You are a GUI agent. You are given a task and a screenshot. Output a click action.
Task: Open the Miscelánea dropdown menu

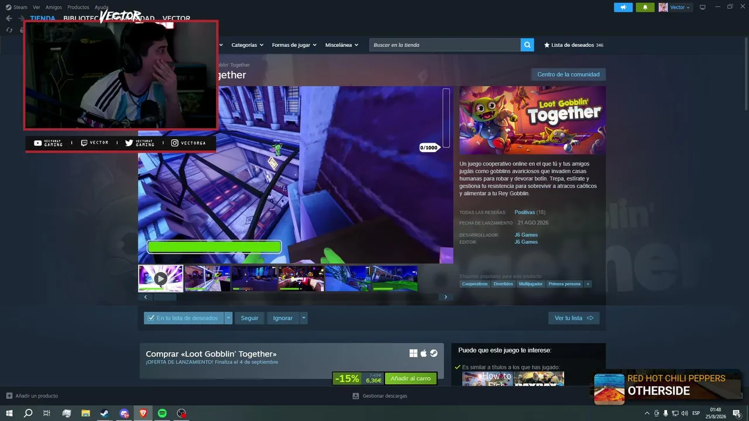(x=342, y=45)
